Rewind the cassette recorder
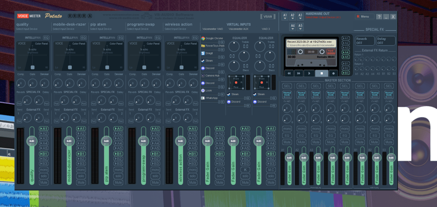The height and width of the screenshot is (207, 437). coord(289,73)
